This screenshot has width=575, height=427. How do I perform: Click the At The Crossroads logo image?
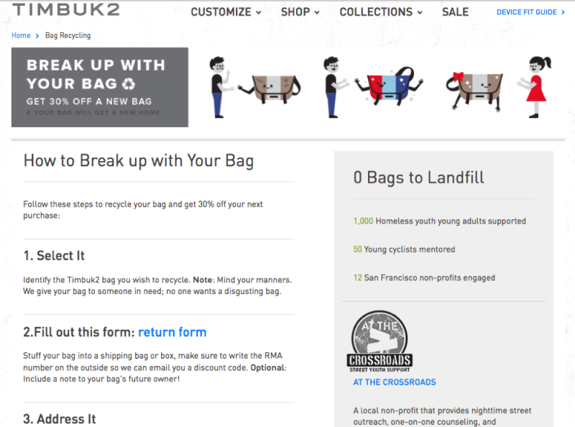click(379, 341)
